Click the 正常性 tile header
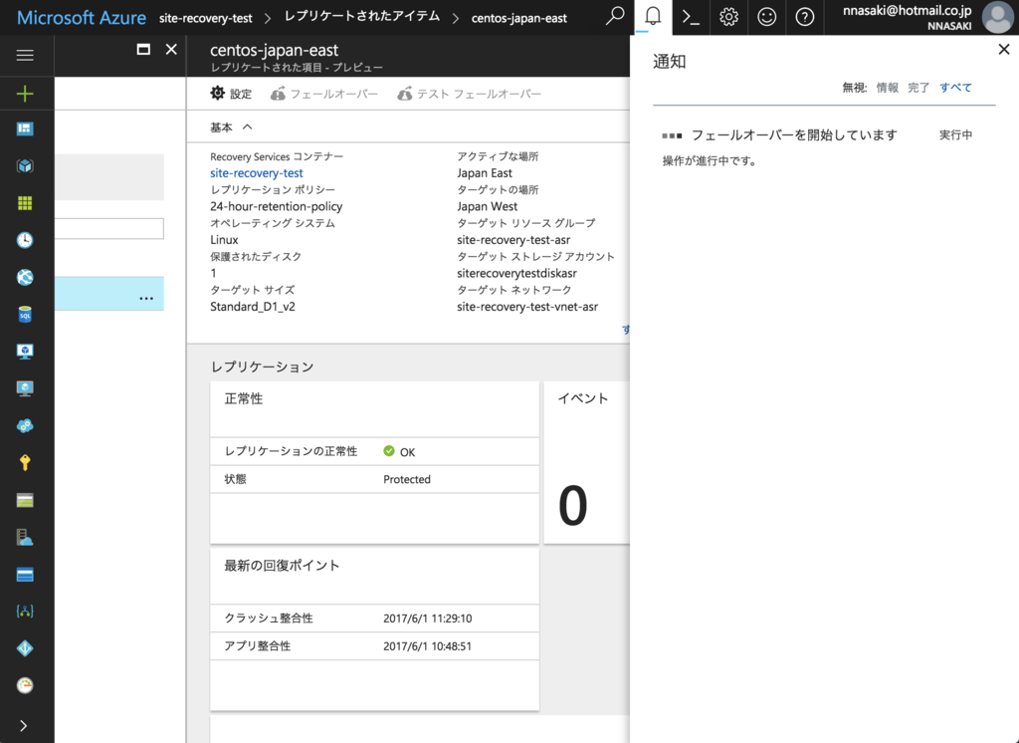The image size is (1019, 743). (244, 398)
